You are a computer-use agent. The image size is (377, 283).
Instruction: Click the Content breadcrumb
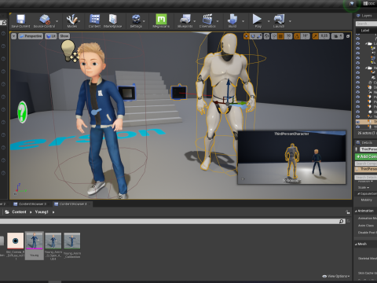click(19, 212)
